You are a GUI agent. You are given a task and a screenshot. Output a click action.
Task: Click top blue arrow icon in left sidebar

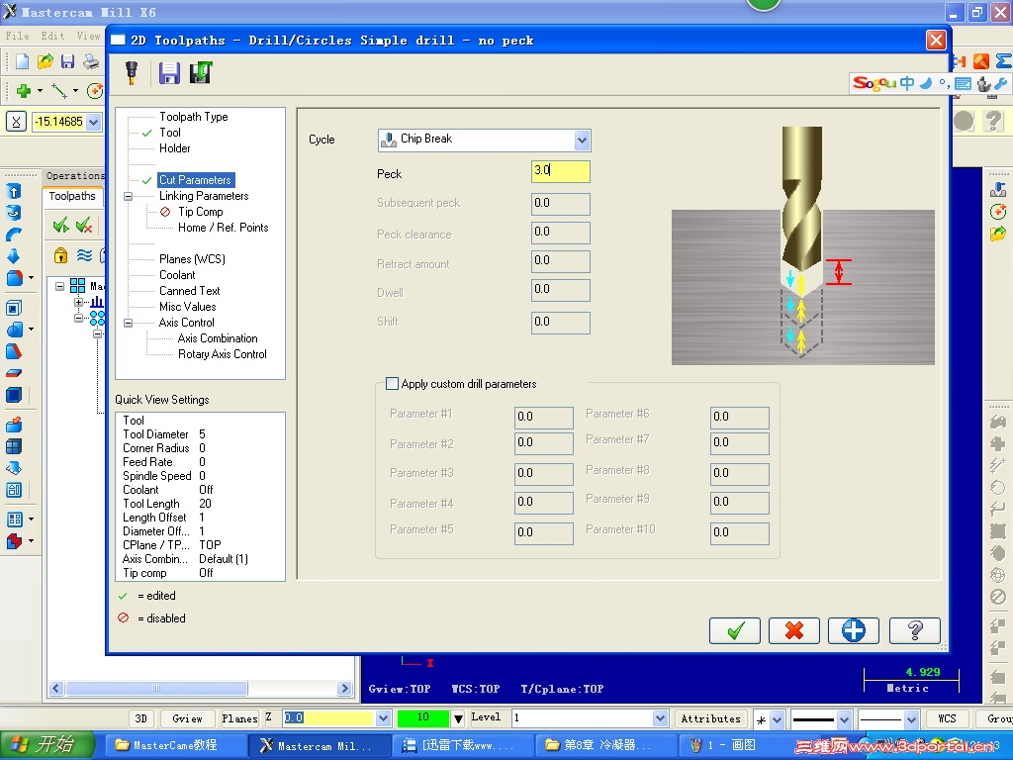(x=14, y=191)
